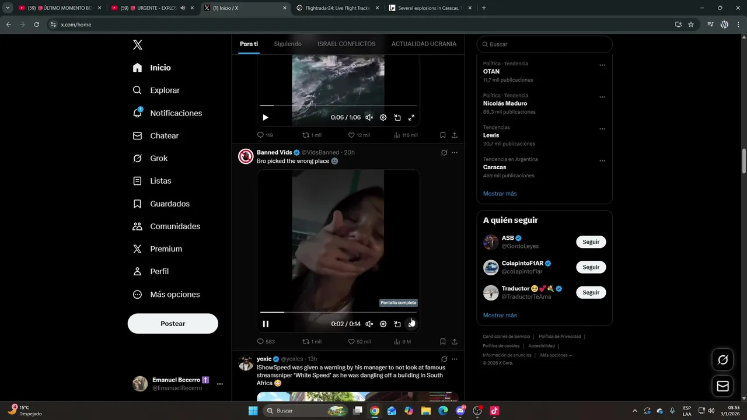This screenshot has width=747, height=420.
Task: Open settings gear on Banned Vids video
Action: [x=383, y=324]
